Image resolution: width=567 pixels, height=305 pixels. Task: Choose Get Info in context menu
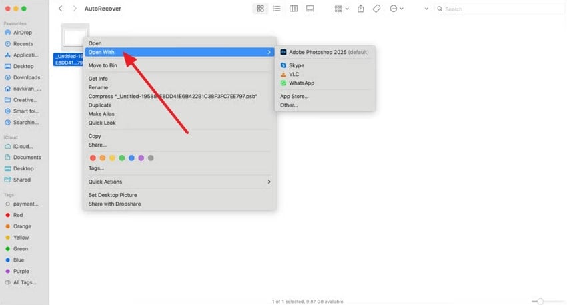179,79
